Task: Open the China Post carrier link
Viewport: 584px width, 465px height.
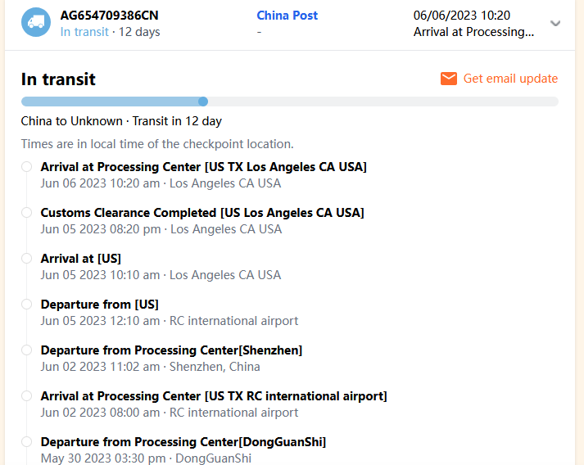Action: (x=287, y=16)
